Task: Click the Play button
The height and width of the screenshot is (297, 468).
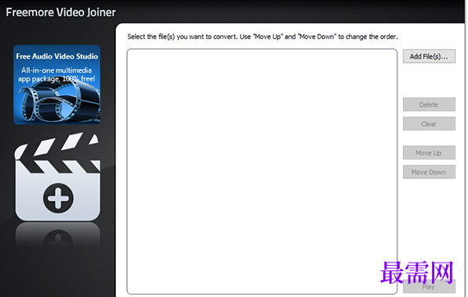Action: [429, 287]
